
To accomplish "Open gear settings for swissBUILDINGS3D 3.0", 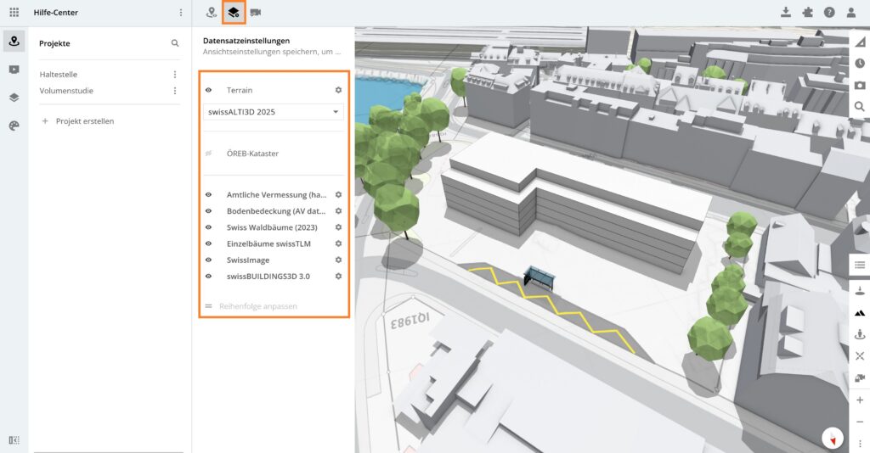I will pyautogui.click(x=338, y=277).
